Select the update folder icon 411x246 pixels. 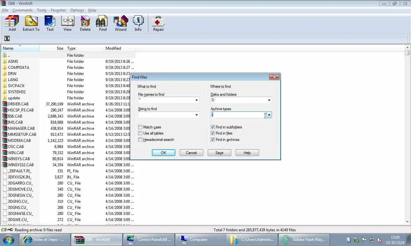[4, 98]
